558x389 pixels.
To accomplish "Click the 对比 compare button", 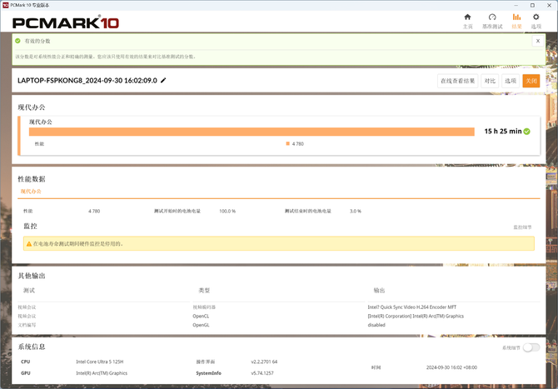I will click(490, 81).
